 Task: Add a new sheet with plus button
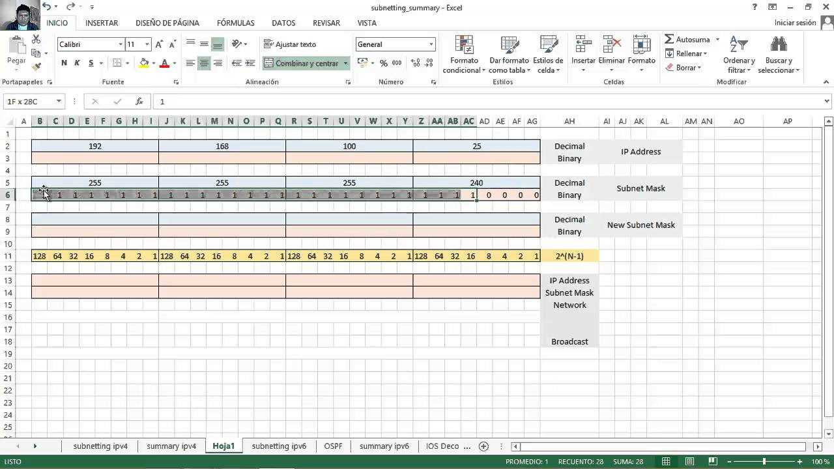tap(483, 446)
